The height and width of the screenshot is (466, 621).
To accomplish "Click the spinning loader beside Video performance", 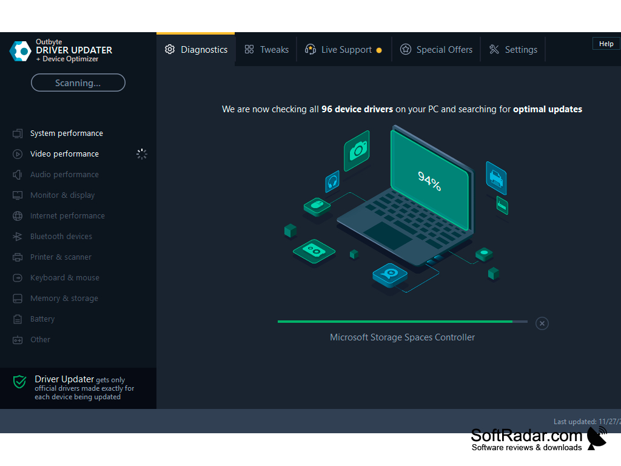I will click(x=142, y=154).
